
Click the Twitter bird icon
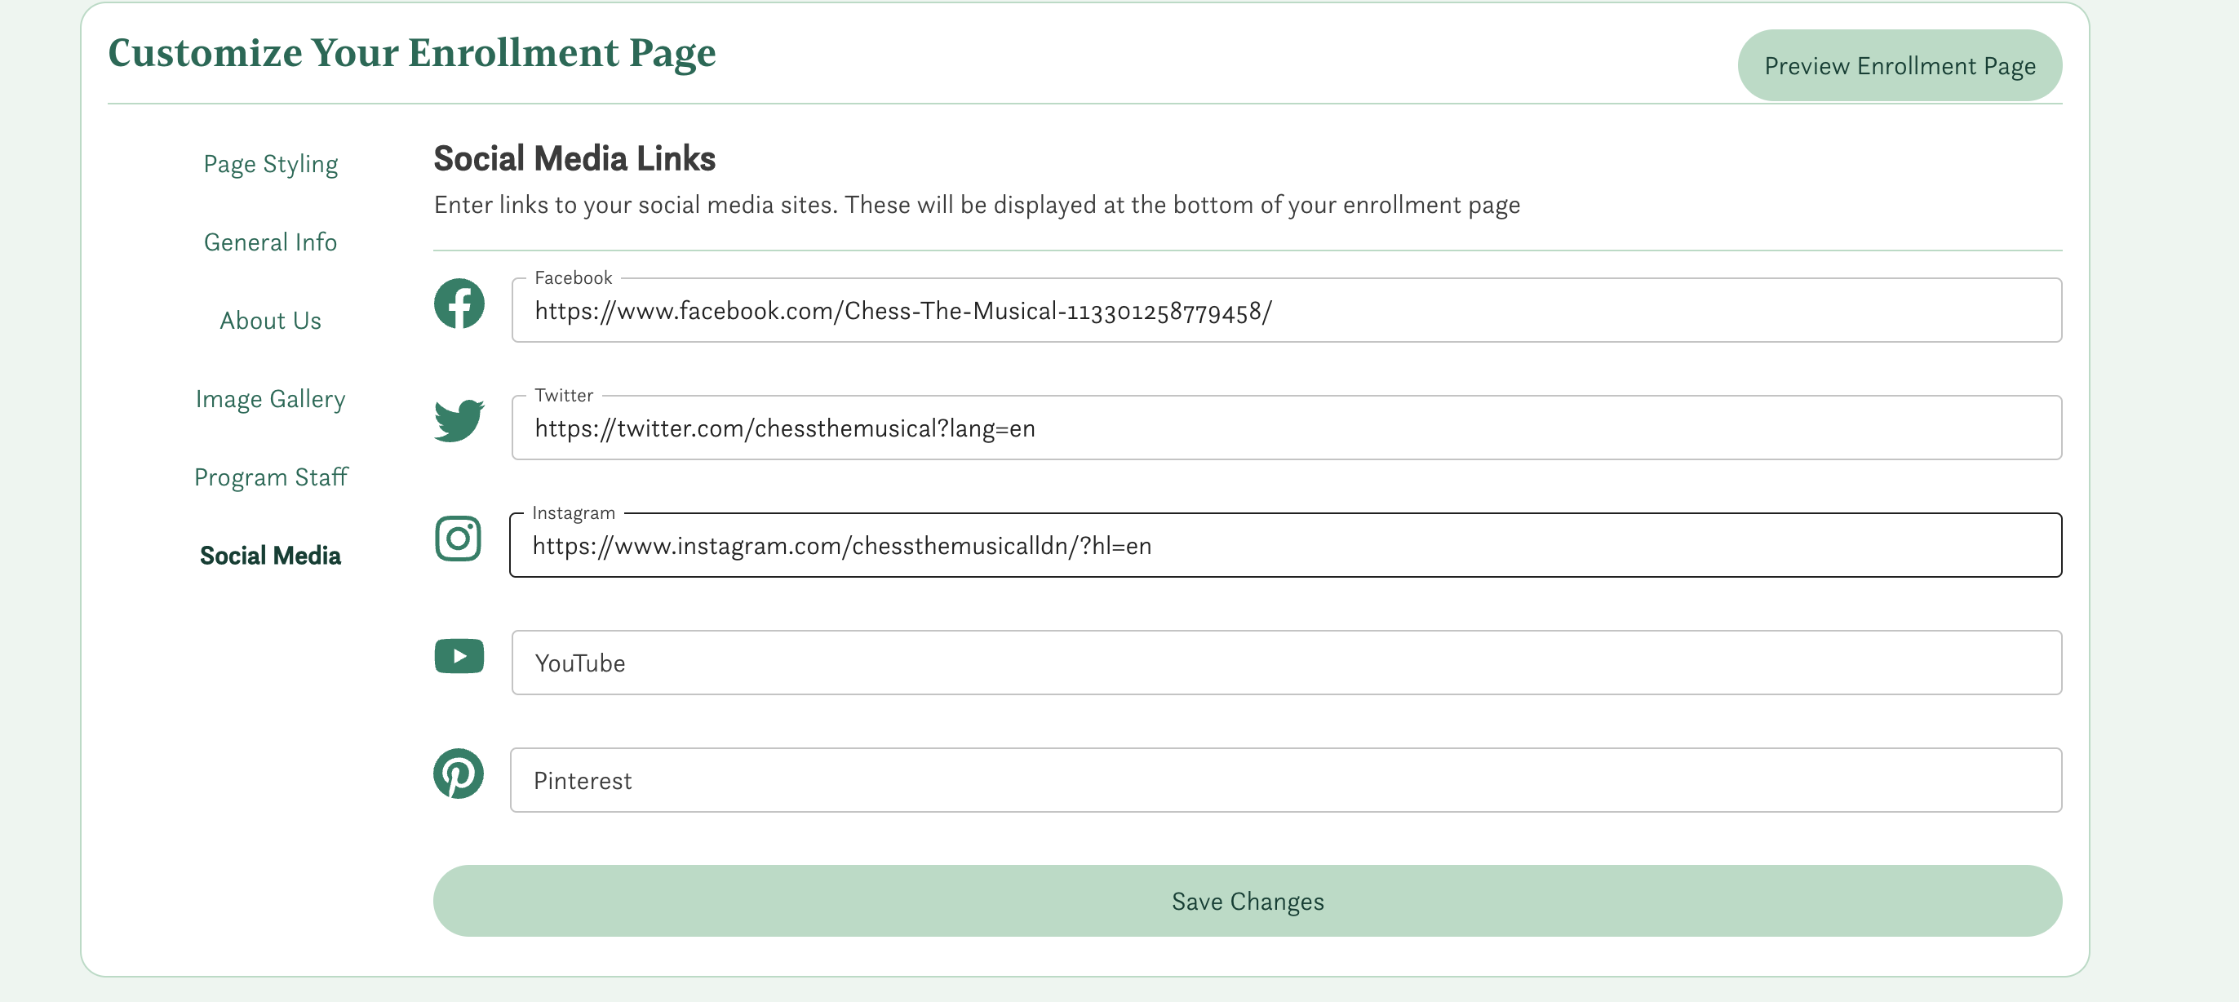coord(459,420)
